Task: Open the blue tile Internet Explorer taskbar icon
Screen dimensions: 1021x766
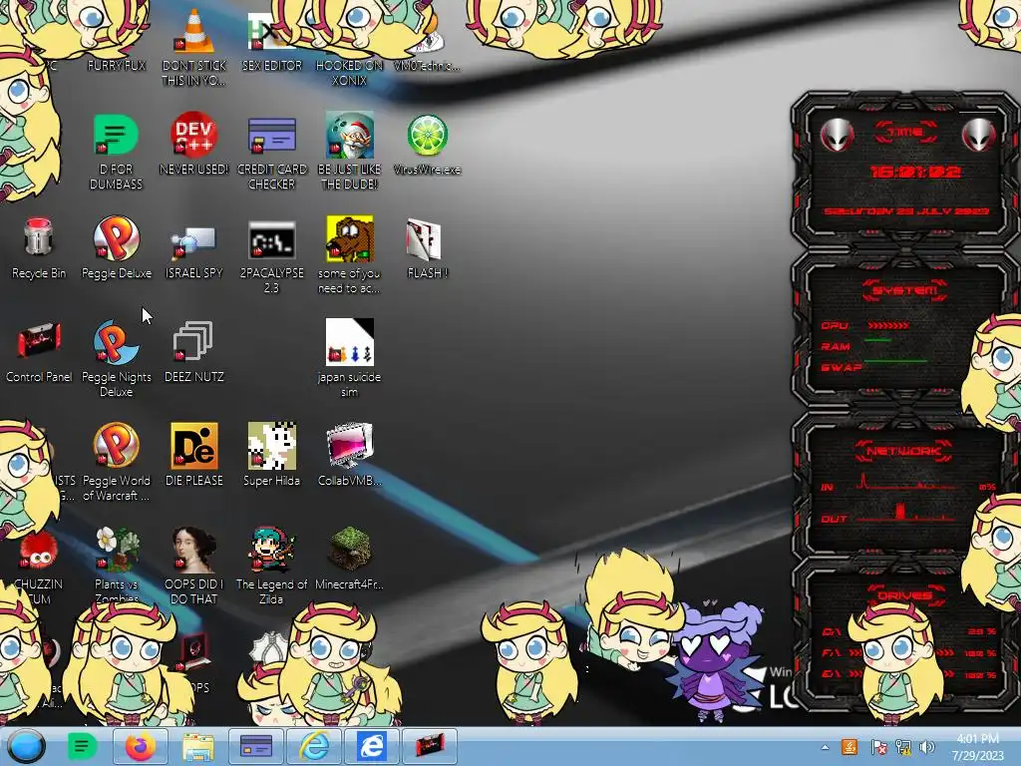Action: [x=371, y=746]
